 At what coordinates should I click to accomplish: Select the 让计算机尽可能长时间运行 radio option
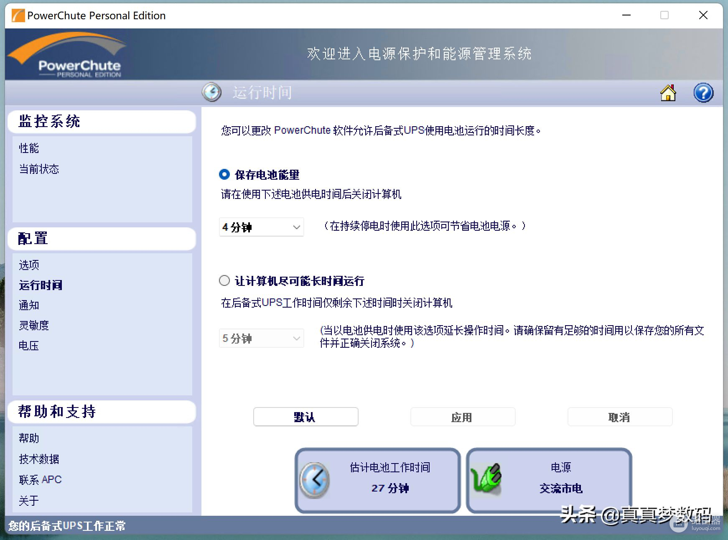pos(224,280)
